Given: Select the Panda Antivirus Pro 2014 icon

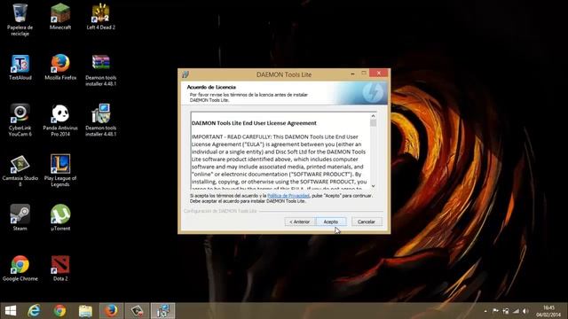Looking at the screenshot, I should (x=60, y=121).
